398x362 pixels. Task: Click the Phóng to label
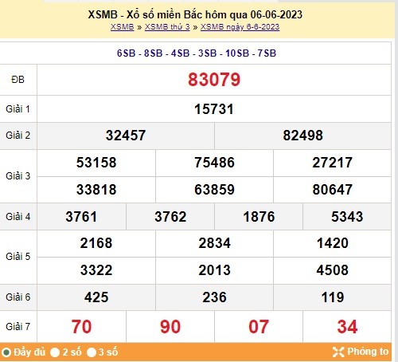pyautogui.click(x=368, y=352)
